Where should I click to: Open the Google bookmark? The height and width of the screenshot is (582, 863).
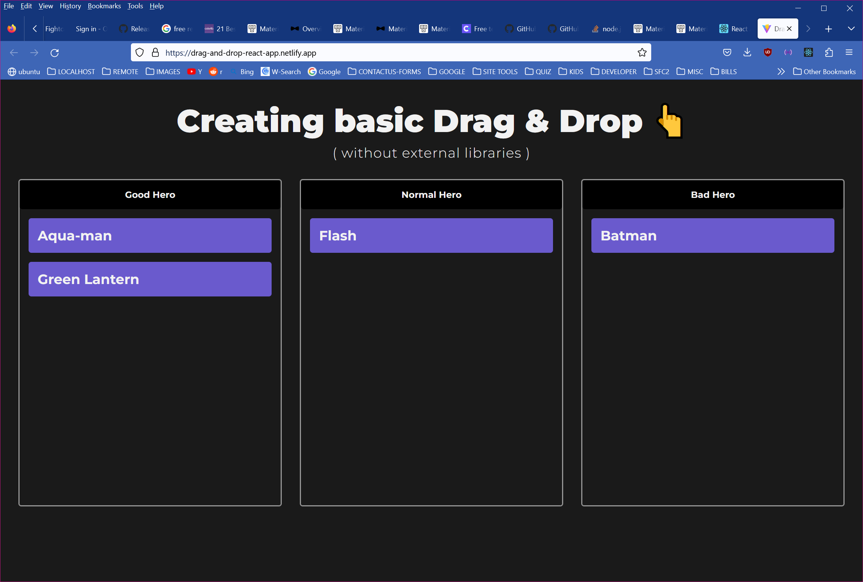324,71
